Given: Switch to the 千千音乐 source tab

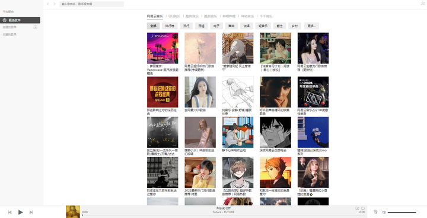Looking at the screenshot, I should 266,17.
